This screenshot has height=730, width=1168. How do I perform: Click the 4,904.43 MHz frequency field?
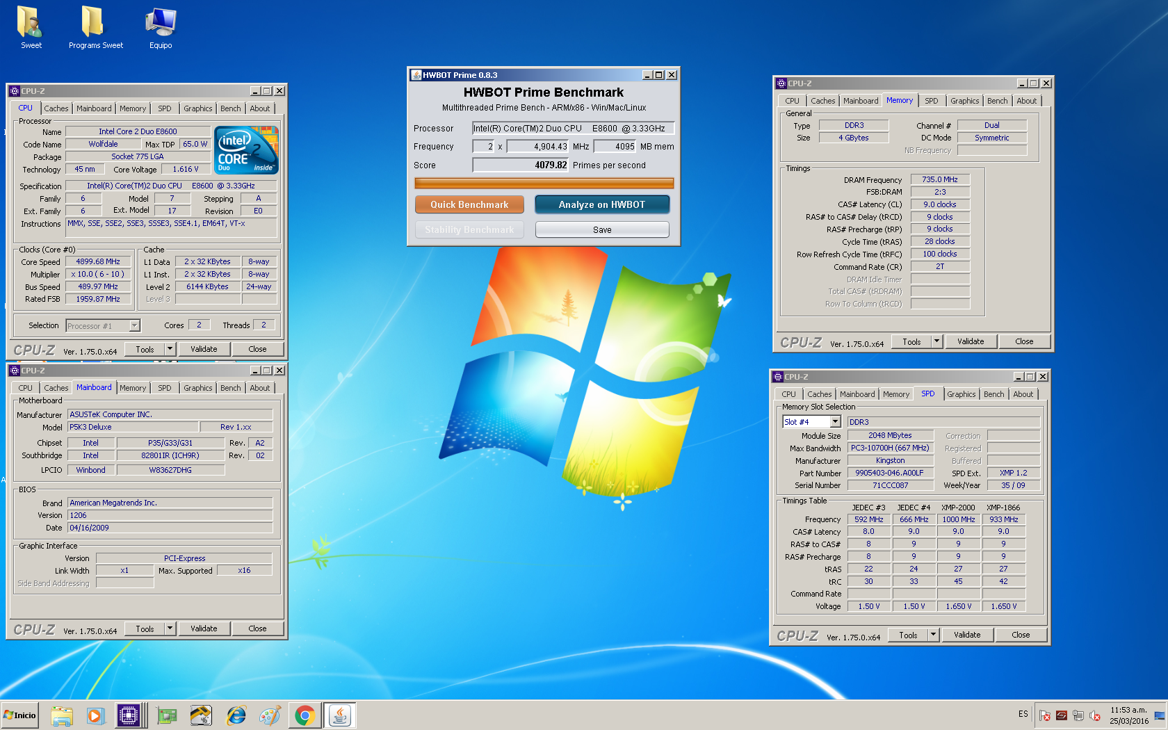[538, 147]
